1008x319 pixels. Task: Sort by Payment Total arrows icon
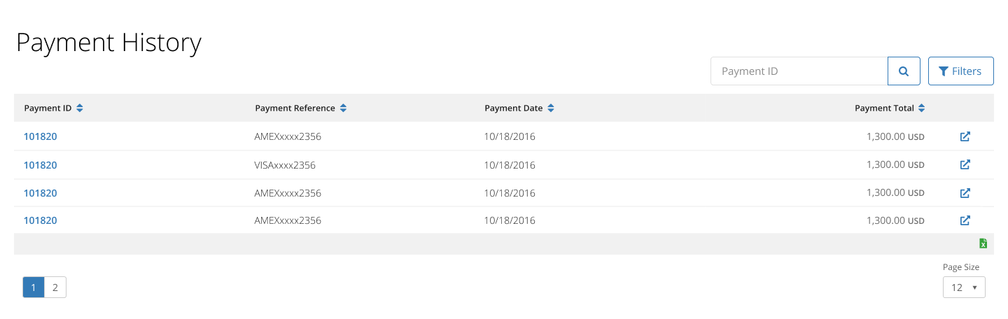pyautogui.click(x=921, y=108)
